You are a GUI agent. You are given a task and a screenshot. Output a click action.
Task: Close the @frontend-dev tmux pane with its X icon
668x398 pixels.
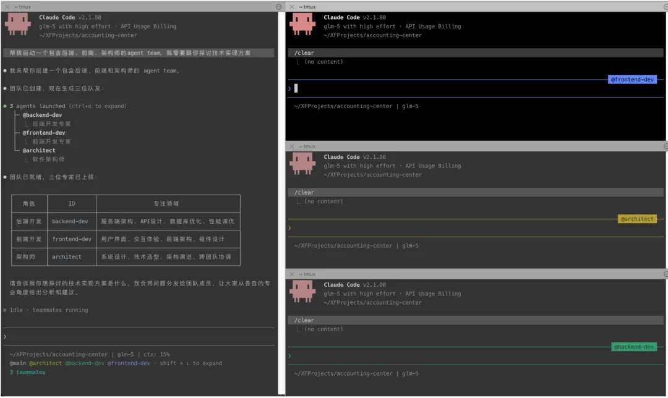point(292,7)
